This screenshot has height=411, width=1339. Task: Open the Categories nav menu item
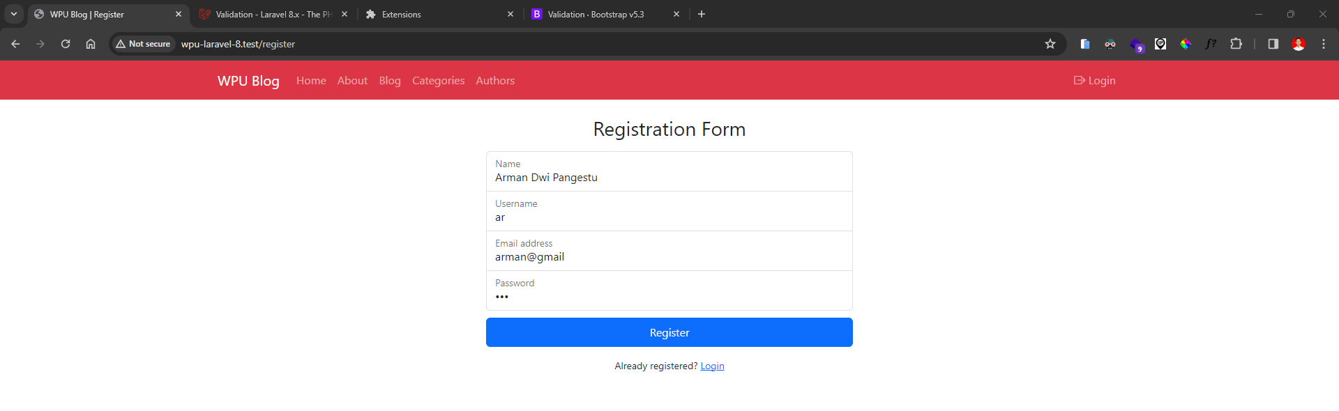pos(438,81)
